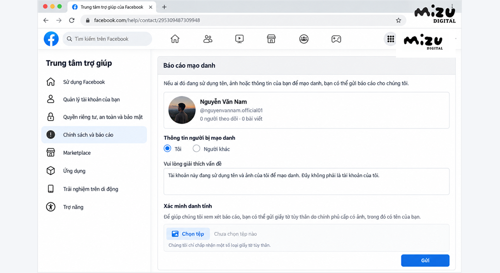Screen dimensions: 500x273
Task: Bookmark this page with the star icon
Action: coord(398,21)
